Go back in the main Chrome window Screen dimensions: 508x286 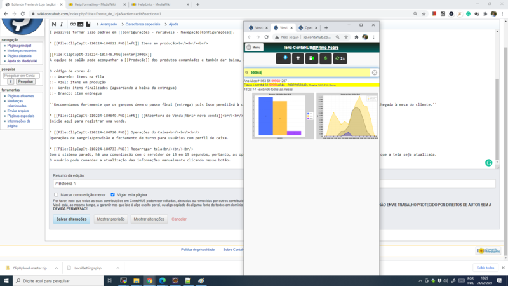(x=6, y=14)
